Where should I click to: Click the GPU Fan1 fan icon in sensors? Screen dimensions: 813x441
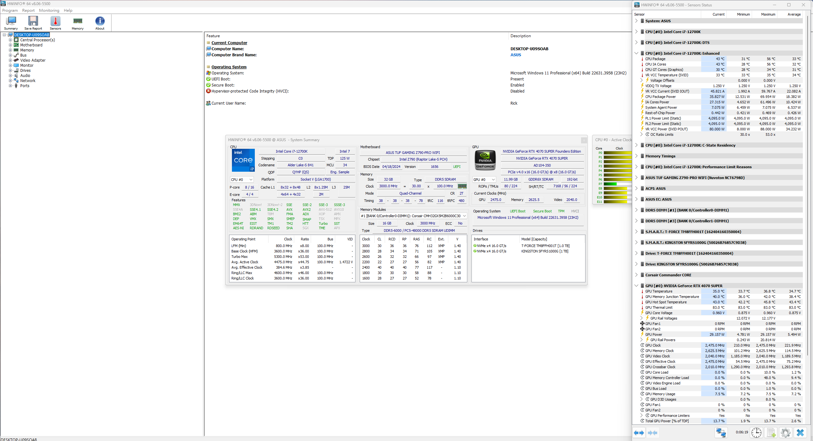(642, 324)
